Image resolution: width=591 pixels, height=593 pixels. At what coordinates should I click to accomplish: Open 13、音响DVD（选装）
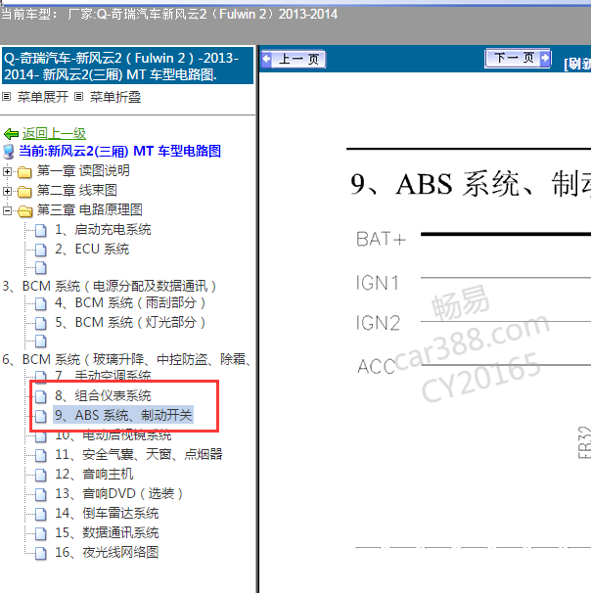(118, 493)
